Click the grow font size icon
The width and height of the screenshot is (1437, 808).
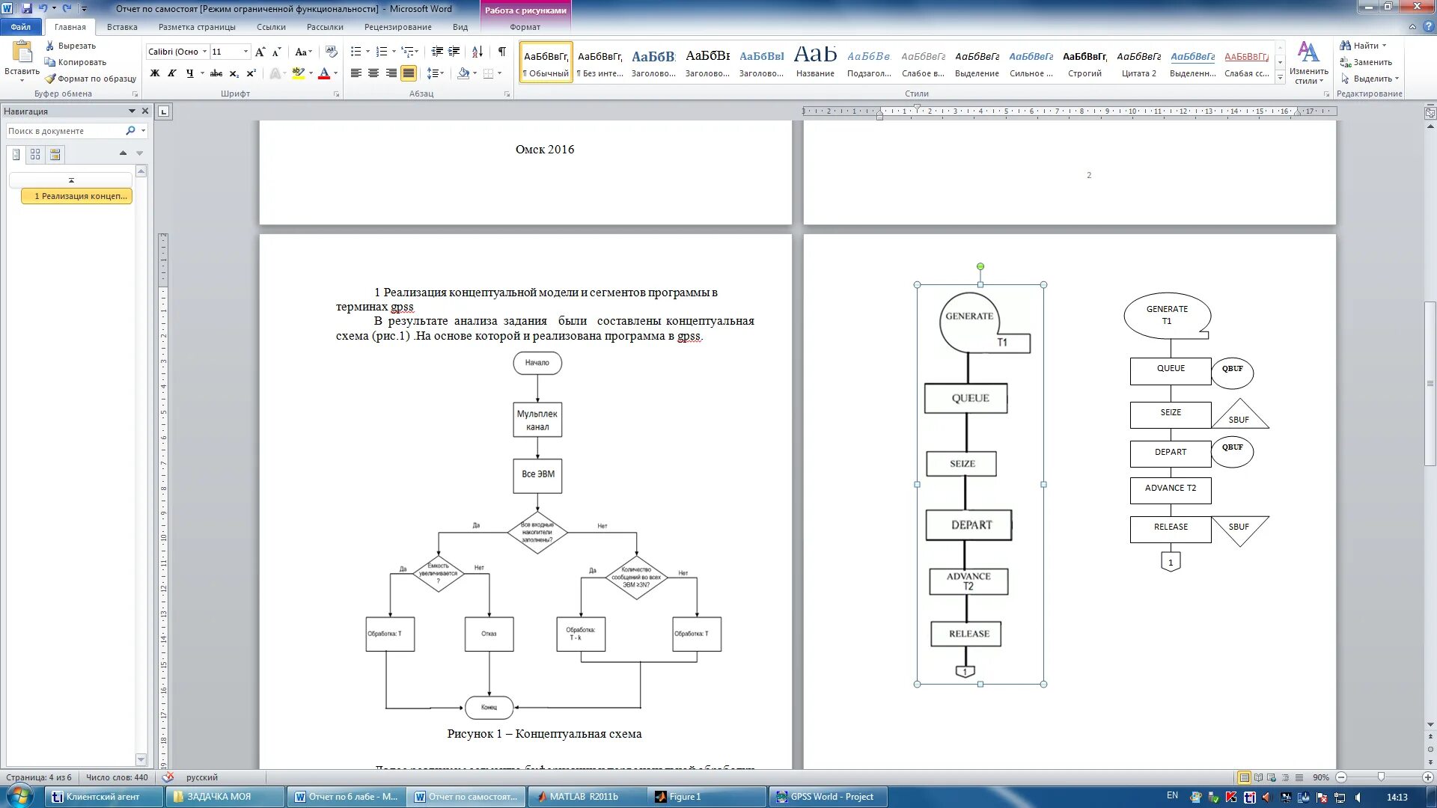tap(260, 52)
